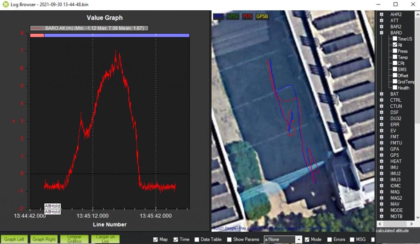Click the blue AltHold mode bar above graph
420x244 pixels.
click(x=116, y=35)
